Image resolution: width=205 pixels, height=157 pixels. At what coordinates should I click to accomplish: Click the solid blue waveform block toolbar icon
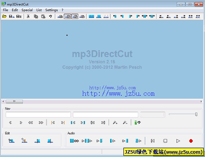coord(91,16)
